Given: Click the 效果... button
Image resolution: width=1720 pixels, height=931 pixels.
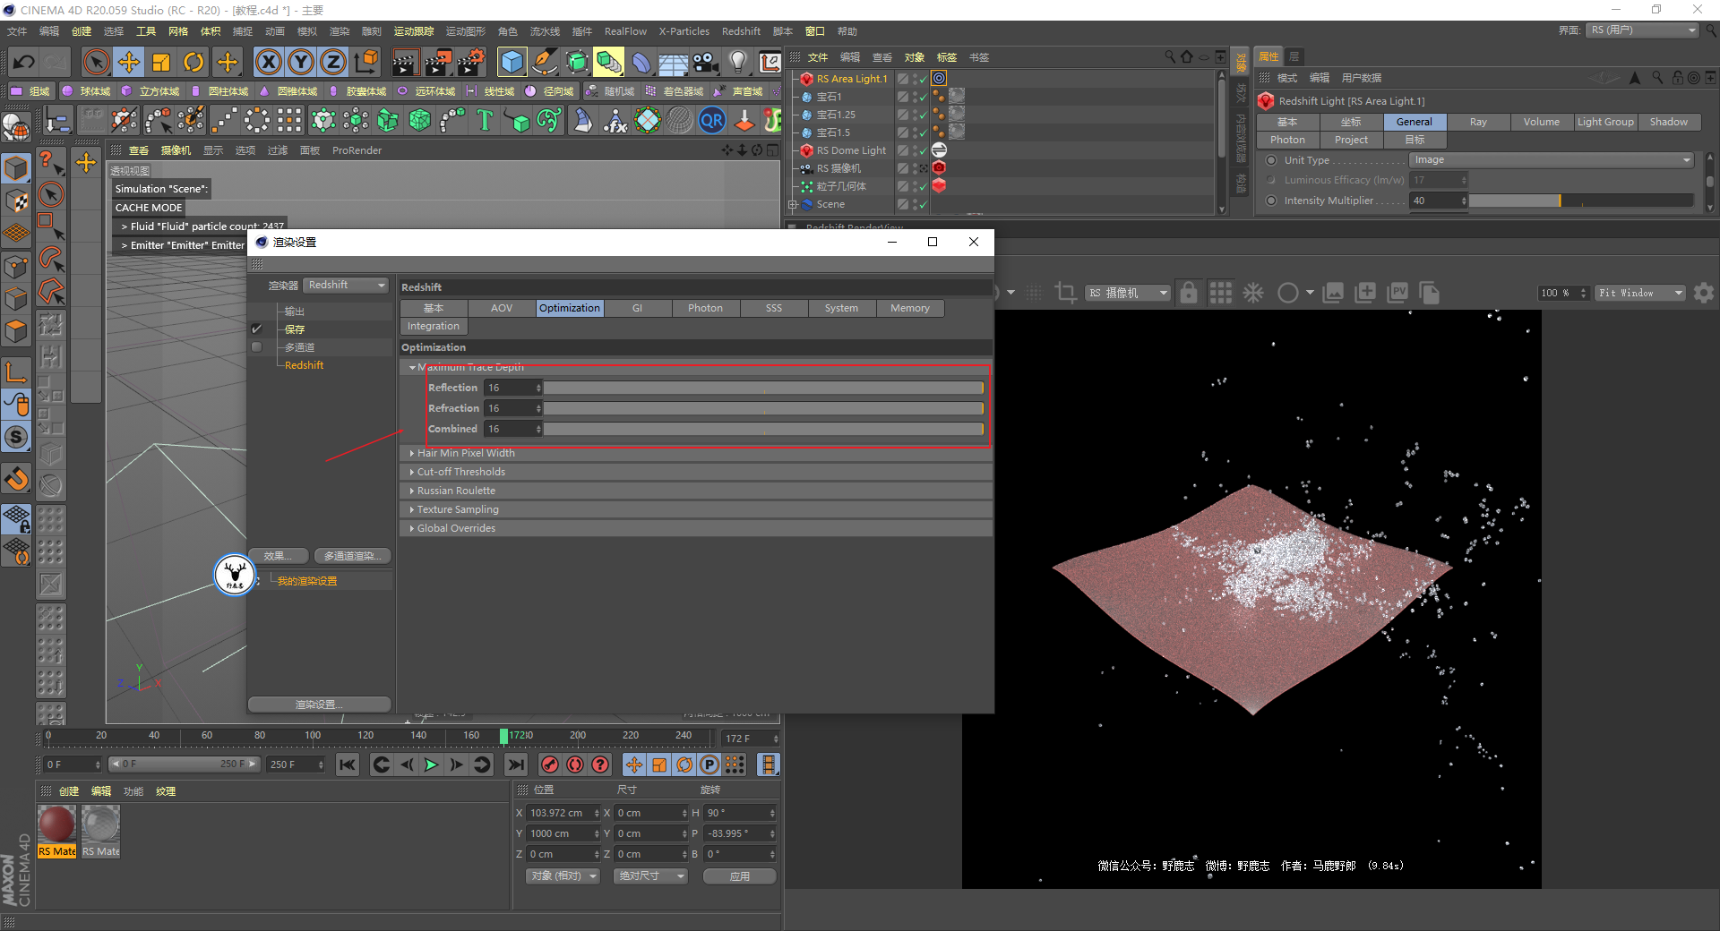Looking at the screenshot, I should tap(279, 556).
